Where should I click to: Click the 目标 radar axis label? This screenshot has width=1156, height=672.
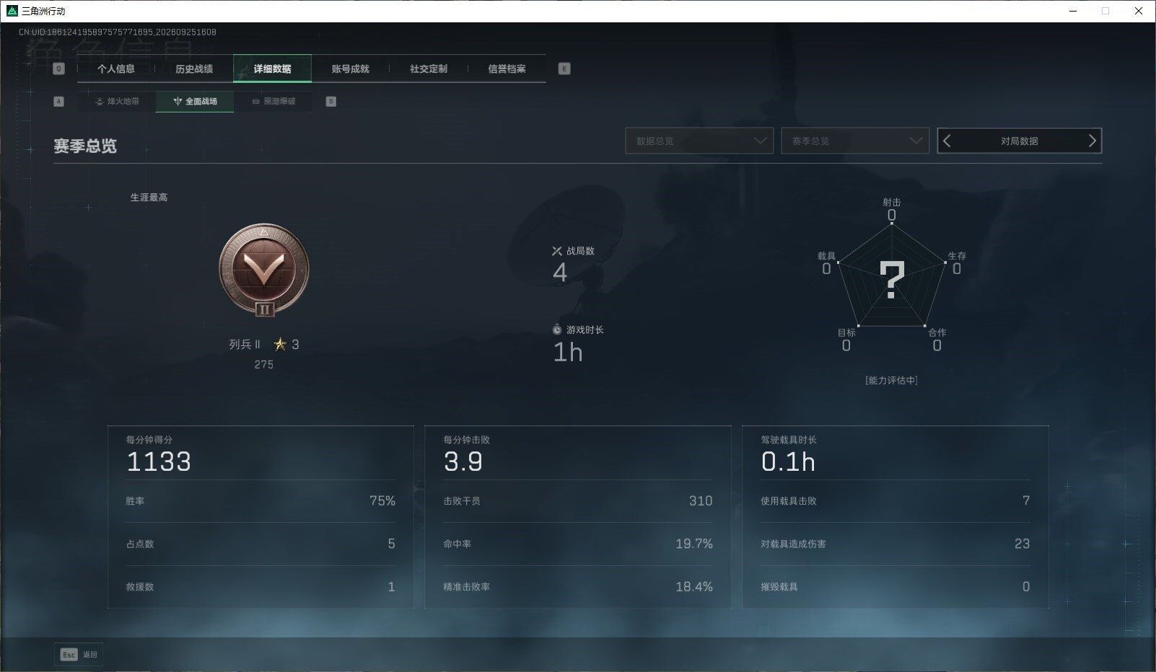click(x=846, y=332)
